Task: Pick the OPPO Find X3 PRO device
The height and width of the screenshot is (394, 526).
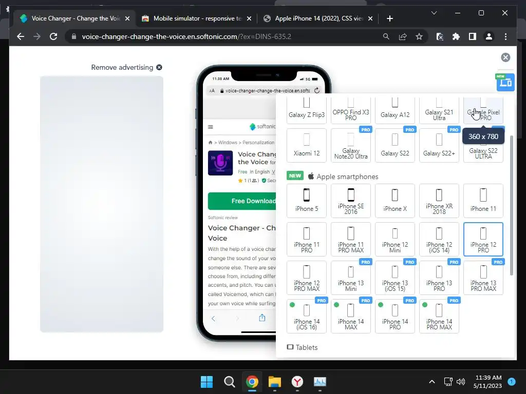Action: [350, 111]
